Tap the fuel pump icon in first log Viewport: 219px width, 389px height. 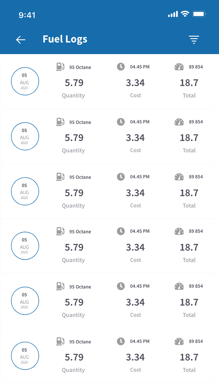60,67
